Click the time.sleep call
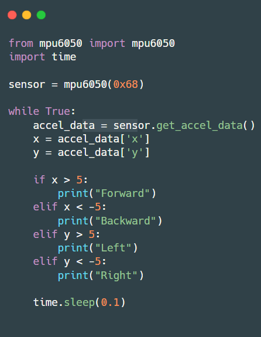The width and height of the screenshot is (261, 337). tap(79, 302)
